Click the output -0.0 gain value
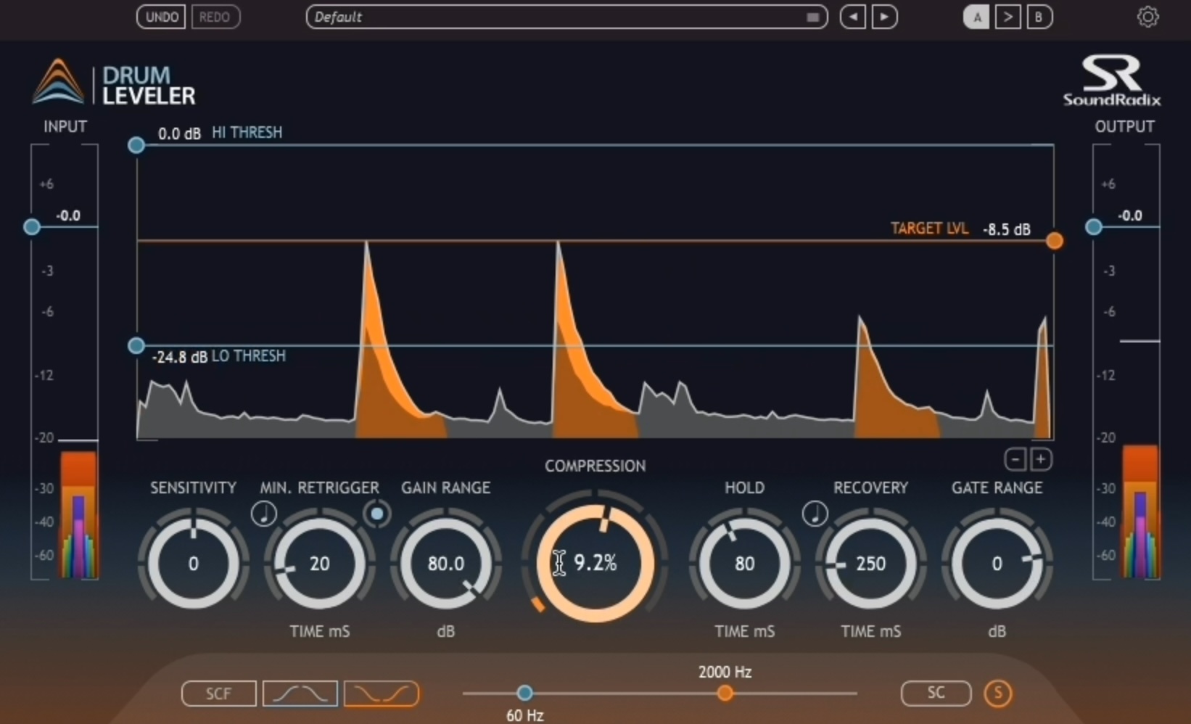 (1130, 215)
